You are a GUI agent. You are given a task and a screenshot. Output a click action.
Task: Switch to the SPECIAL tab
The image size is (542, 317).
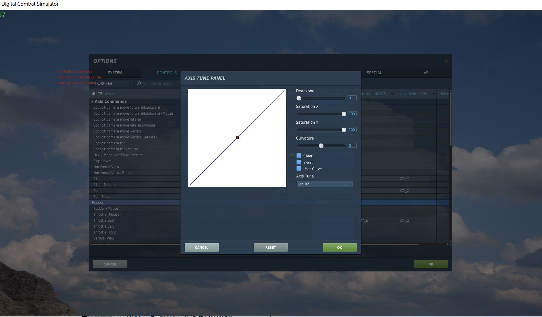click(374, 73)
